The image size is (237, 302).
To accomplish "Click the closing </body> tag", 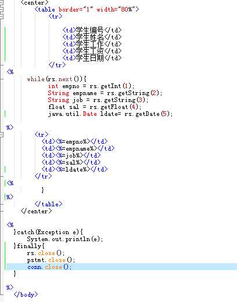I will click(x=26, y=294).
